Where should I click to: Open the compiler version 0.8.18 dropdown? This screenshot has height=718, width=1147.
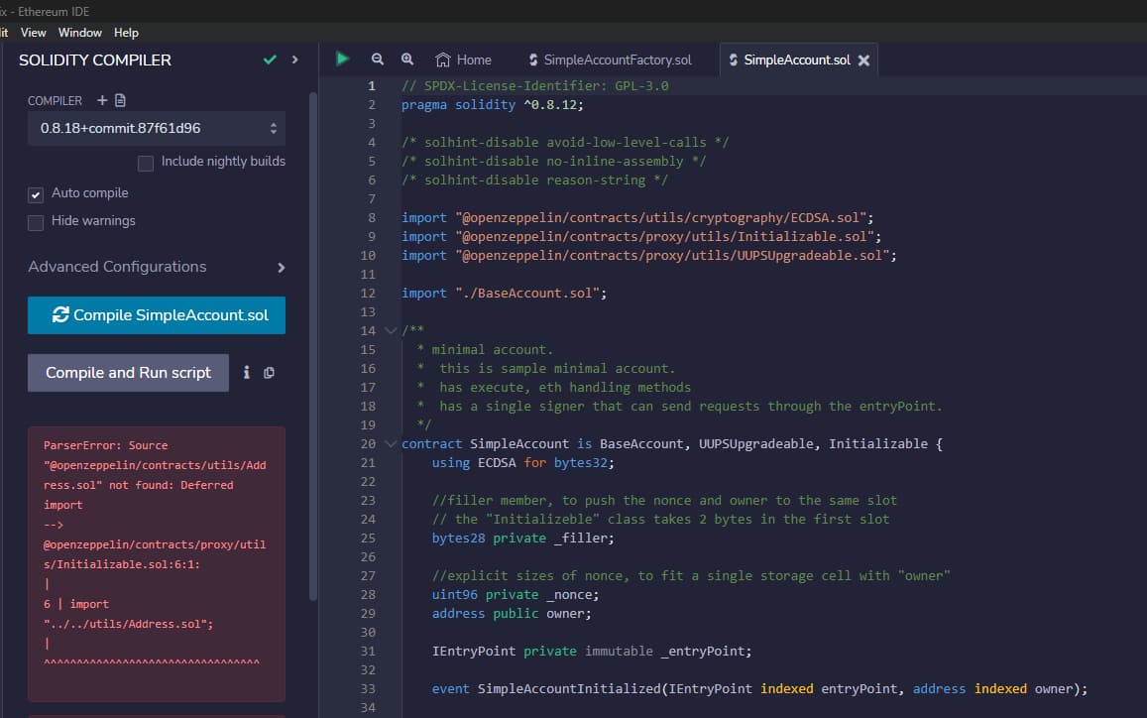(156, 128)
